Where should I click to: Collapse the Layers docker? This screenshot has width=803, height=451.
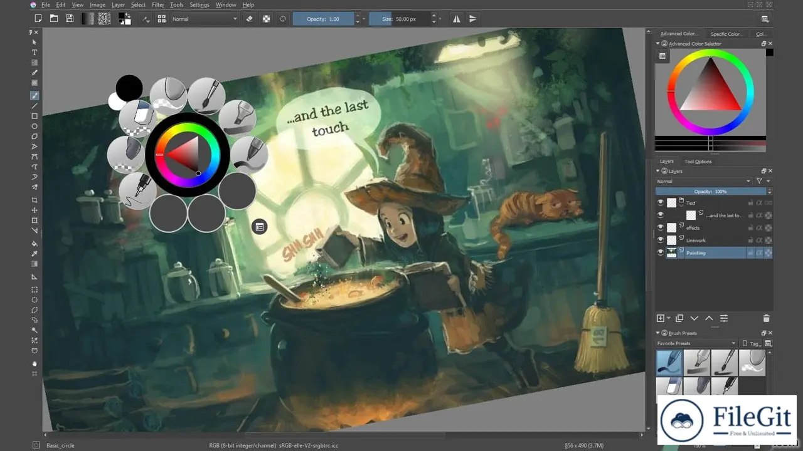pos(659,171)
